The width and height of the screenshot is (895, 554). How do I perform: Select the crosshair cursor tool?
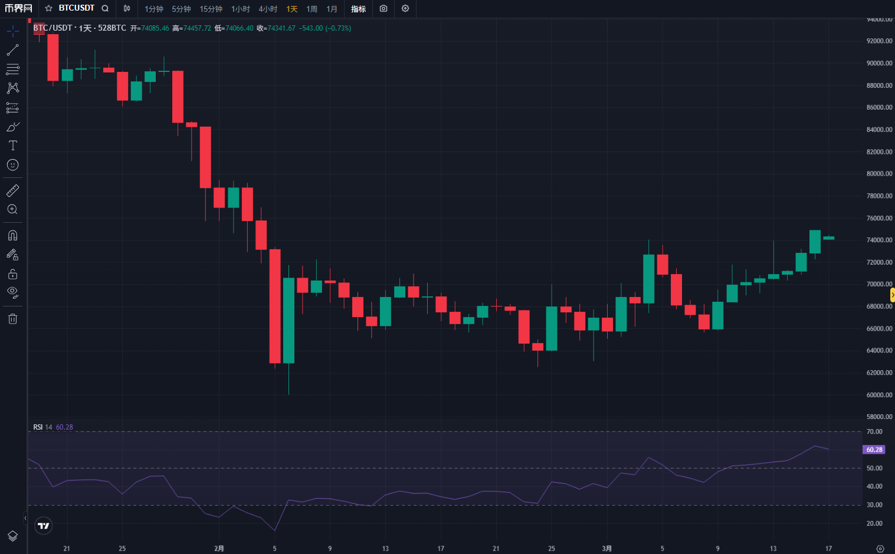(12, 31)
